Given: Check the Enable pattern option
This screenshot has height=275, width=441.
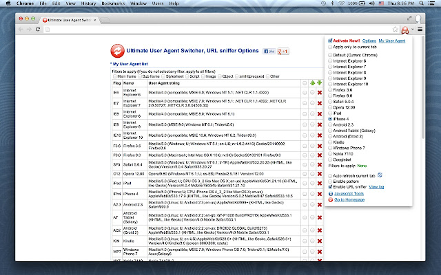Looking at the screenshot, I should coord(330,181).
